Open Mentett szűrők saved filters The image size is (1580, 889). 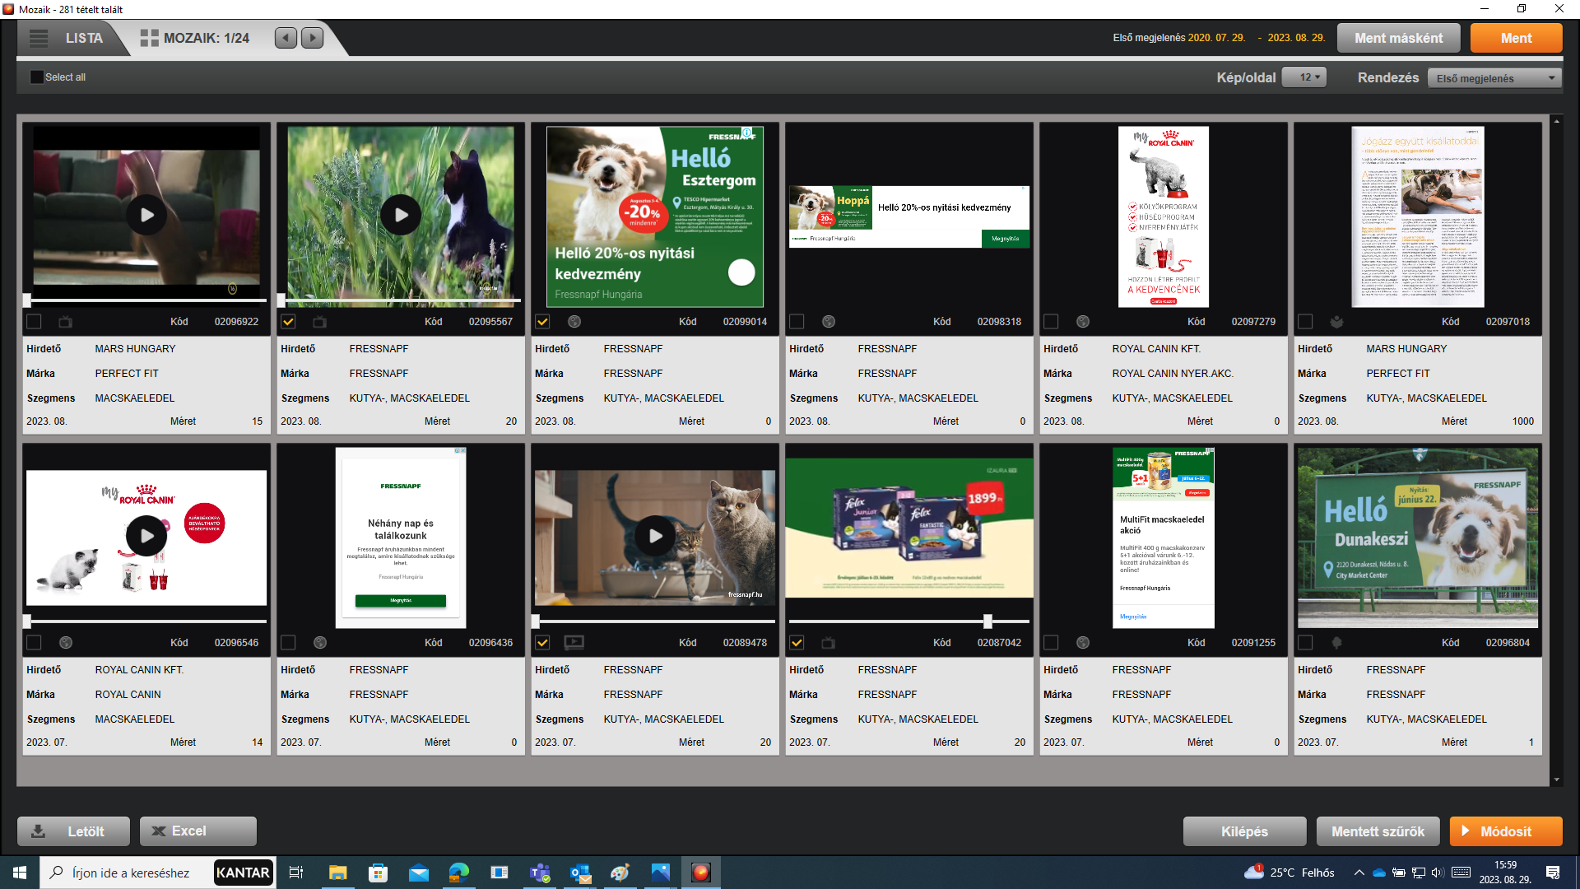(1378, 831)
